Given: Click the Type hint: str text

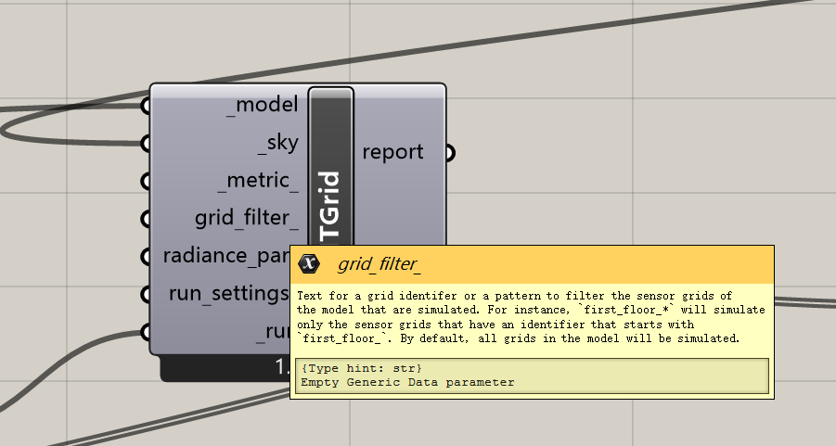Looking at the screenshot, I should [361, 368].
